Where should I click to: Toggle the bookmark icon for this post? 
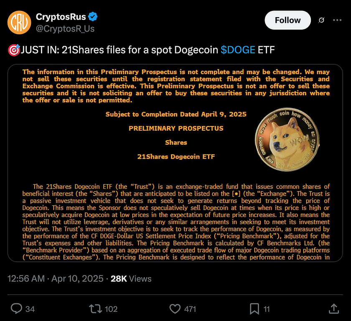[254, 309]
